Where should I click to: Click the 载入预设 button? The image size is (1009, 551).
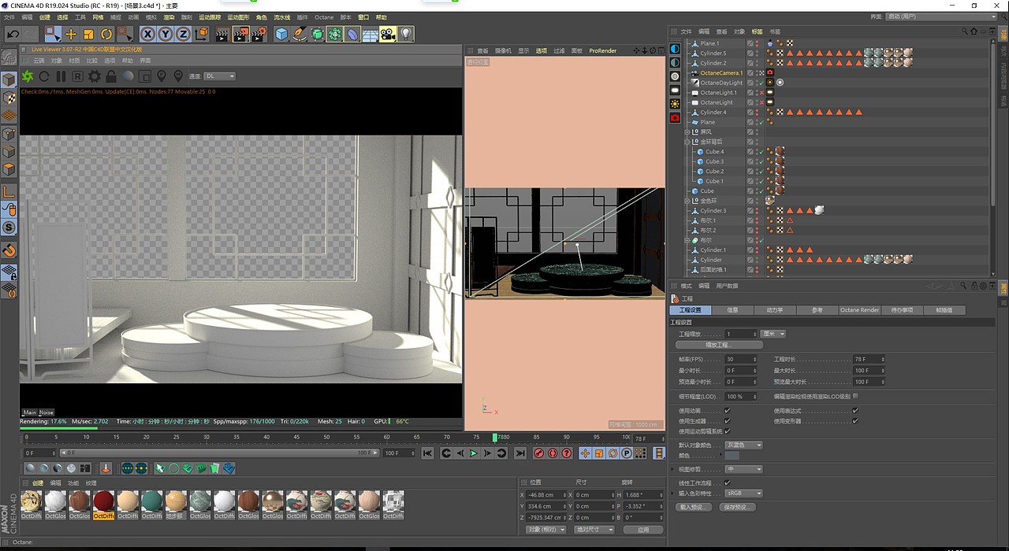click(x=694, y=507)
